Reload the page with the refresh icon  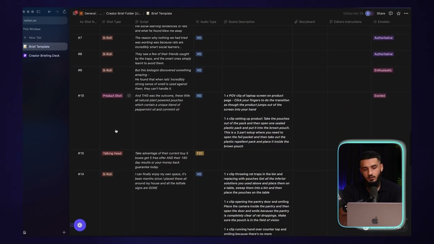point(64,12)
